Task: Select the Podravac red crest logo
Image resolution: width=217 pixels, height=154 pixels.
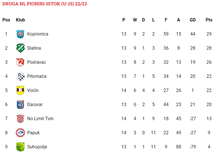Action: pyautogui.click(x=20, y=62)
